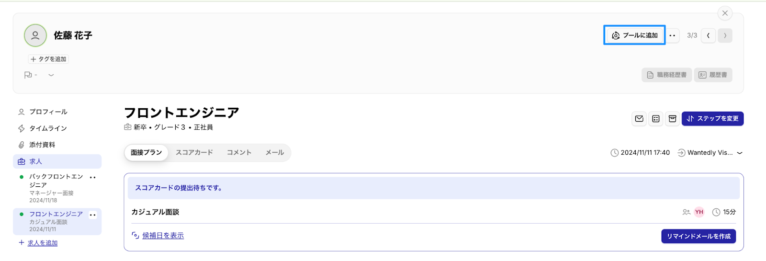Image resolution: width=766 pixels, height=261 pixels.
Task: Click 佐藤 花子 profile avatar
Action: tap(35, 35)
